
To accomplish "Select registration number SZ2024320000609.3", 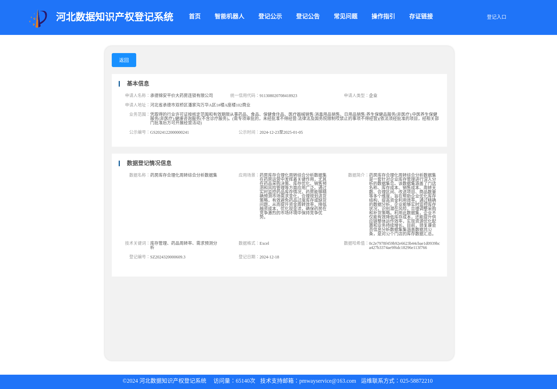I will 168,257.
